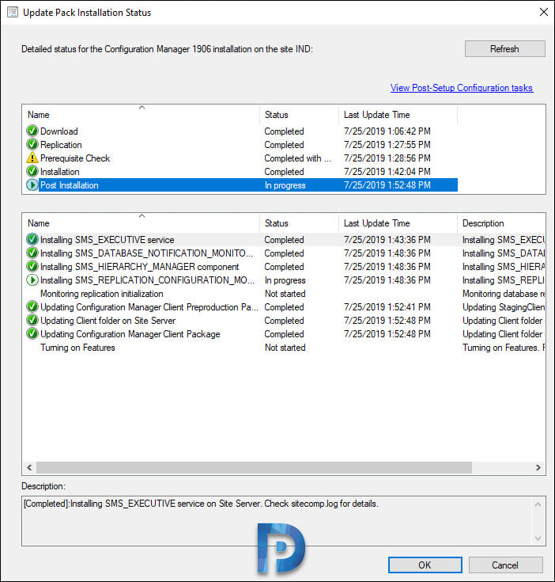Click timestamp 7/25/2019 1:42:04 PM

pyautogui.click(x=387, y=172)
